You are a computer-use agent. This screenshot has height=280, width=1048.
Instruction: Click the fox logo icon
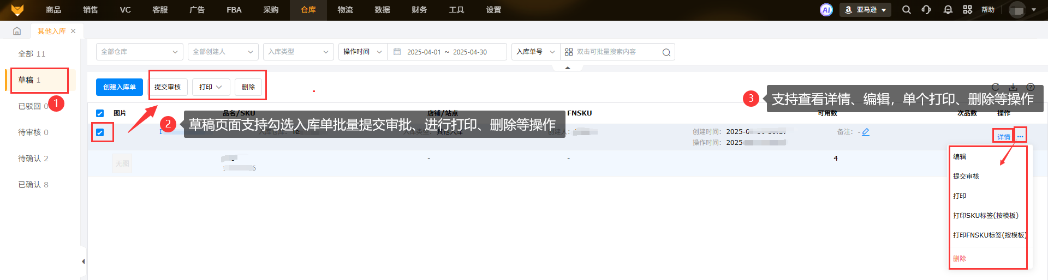17,10
